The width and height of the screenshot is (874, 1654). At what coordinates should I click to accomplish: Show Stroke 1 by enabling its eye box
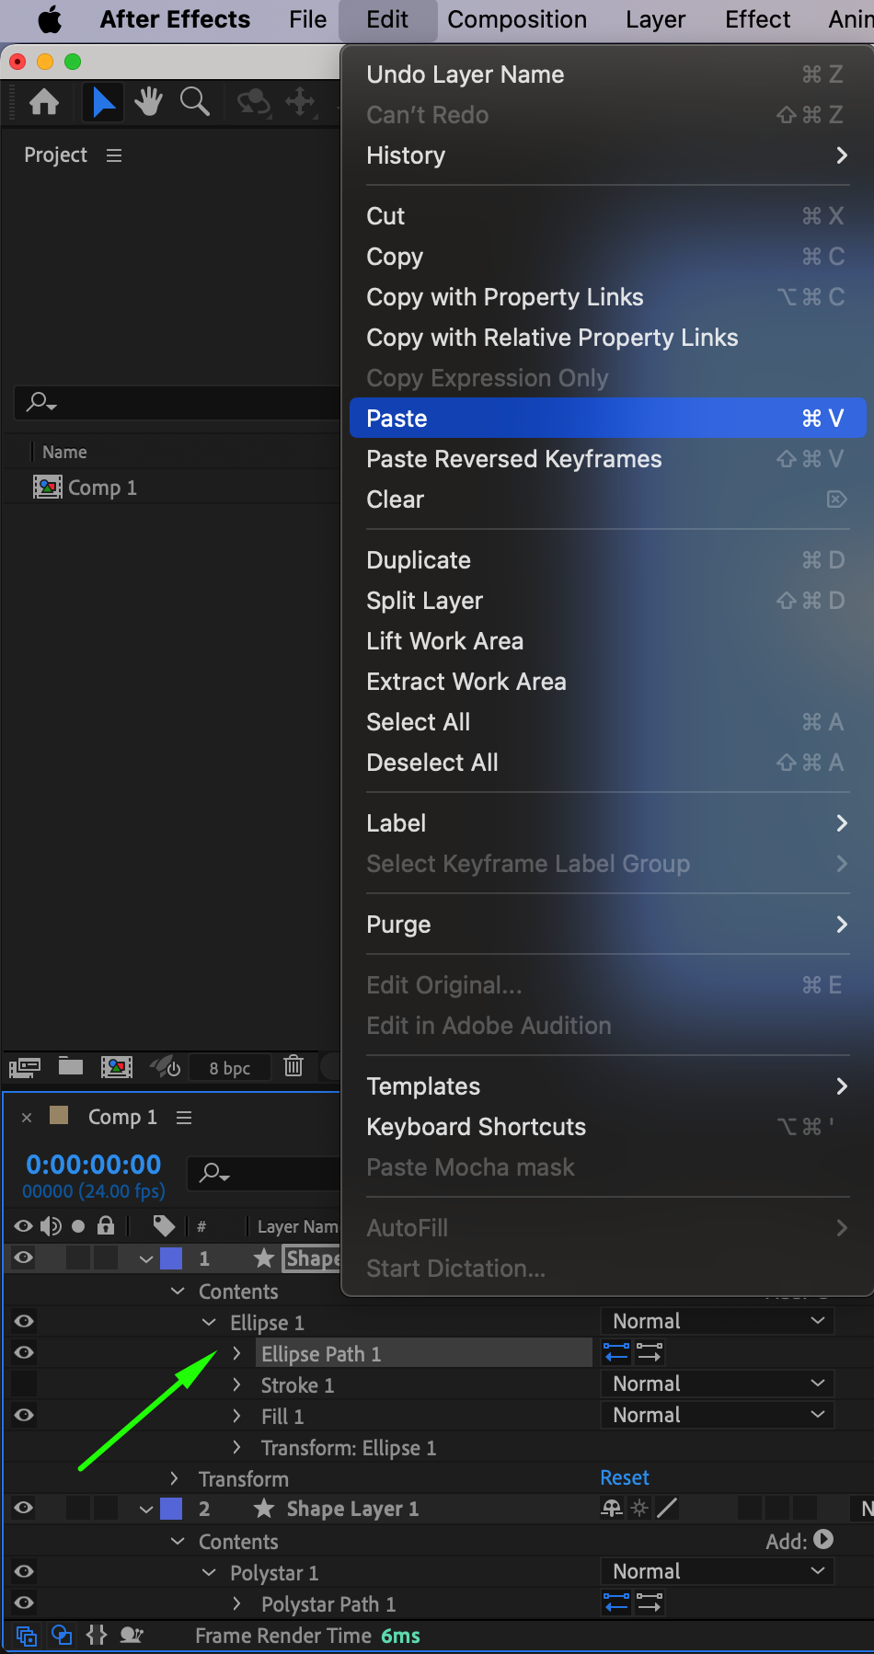pyautogui.click(x=24, y=1384)
